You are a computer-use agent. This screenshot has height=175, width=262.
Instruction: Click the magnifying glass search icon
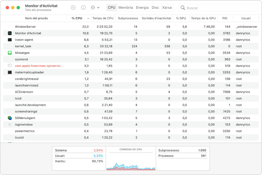tap(183, 8)
